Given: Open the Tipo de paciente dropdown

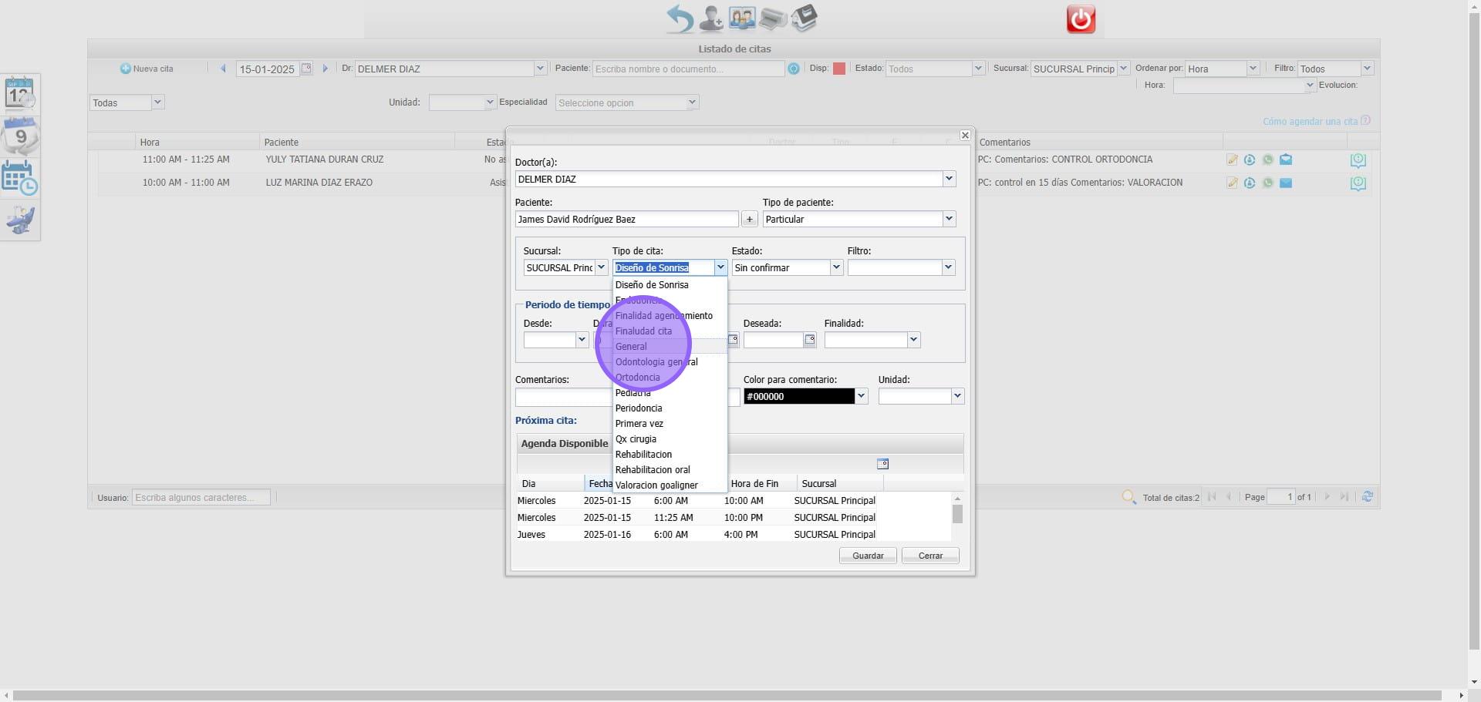Looking at the screenshot, I should tap(949, 220).
